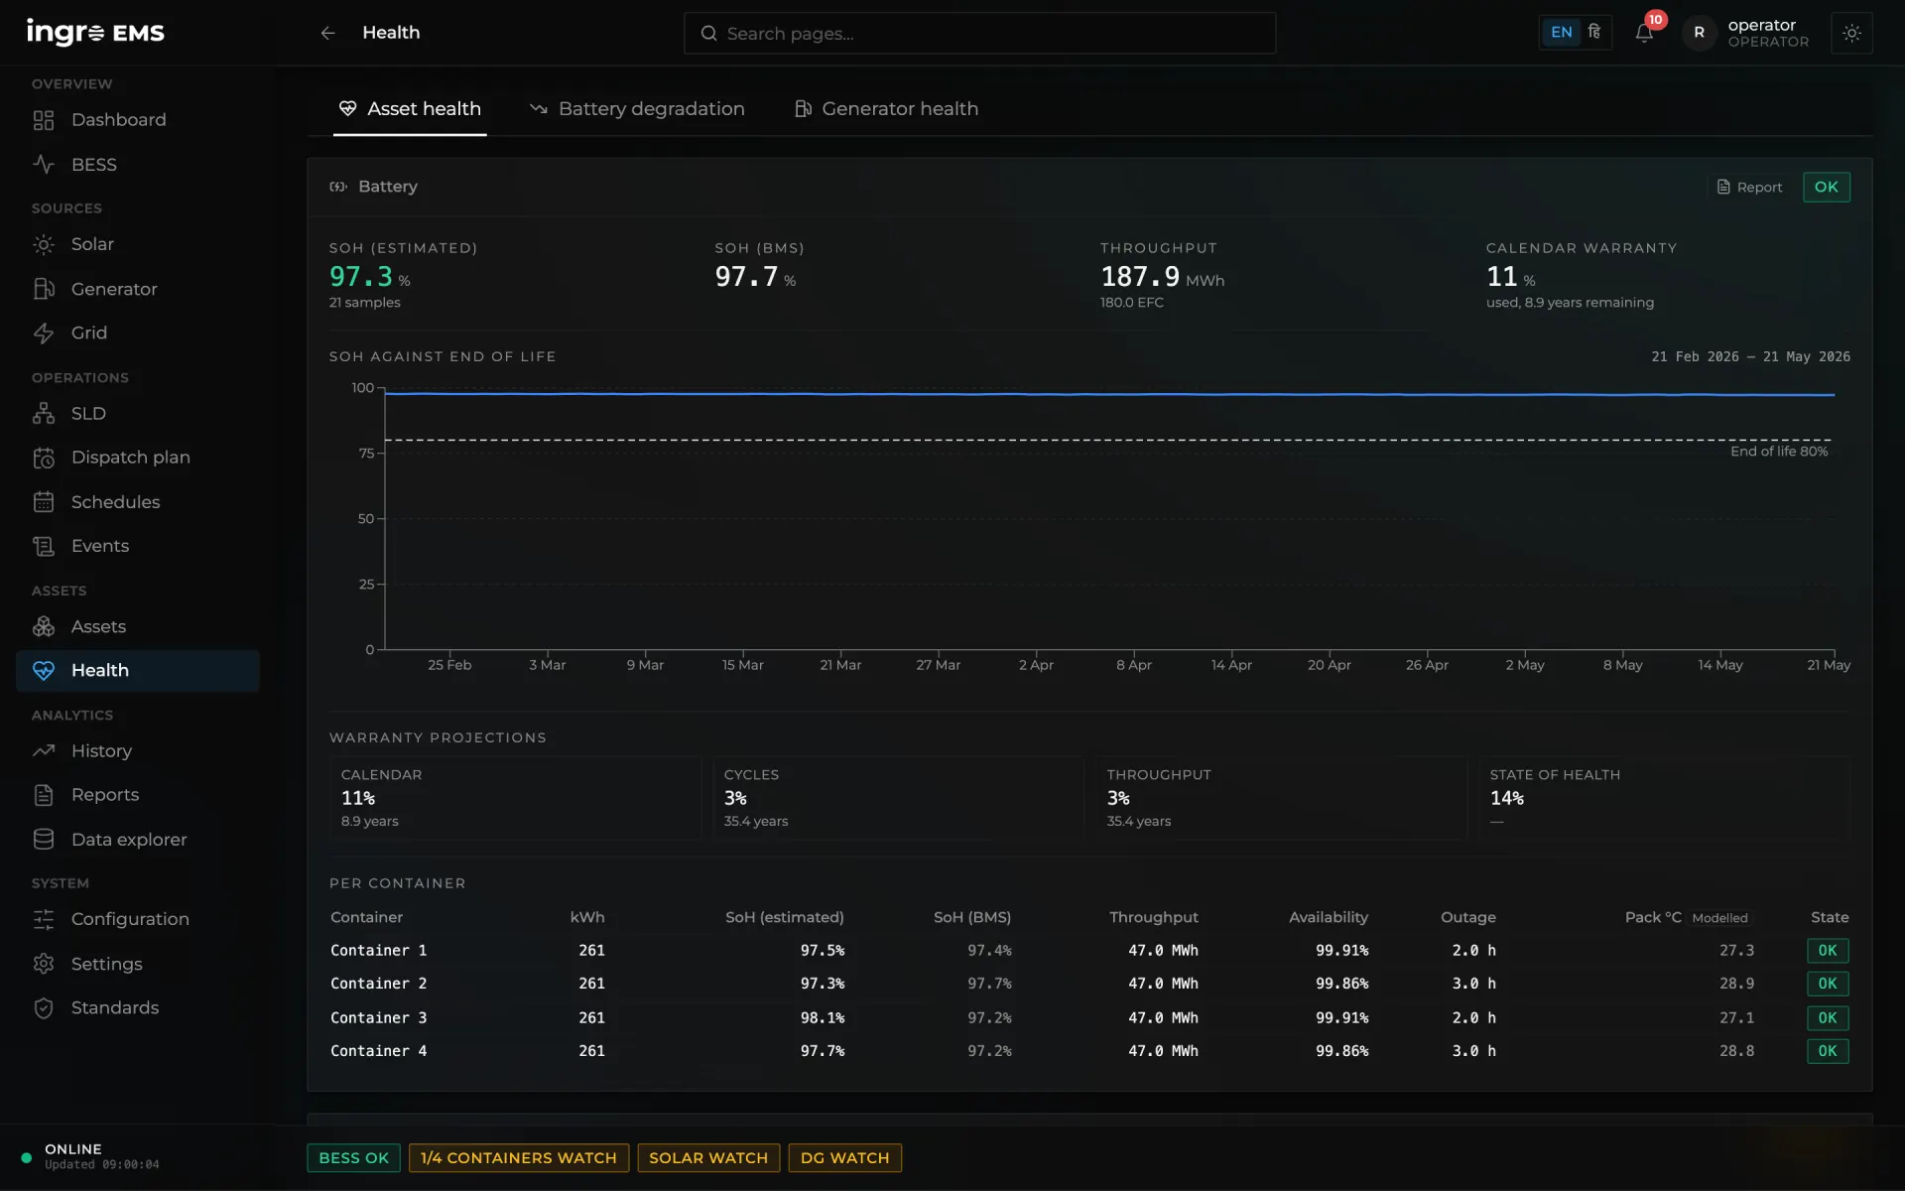Open Configuration
The image size is (1905, 1191).
pos(138,919)
